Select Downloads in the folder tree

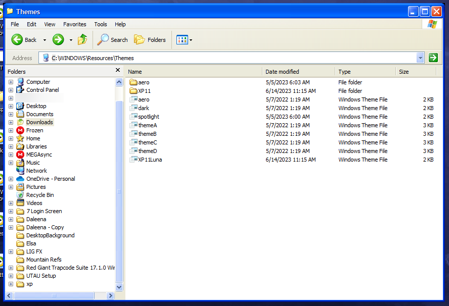(x=39, y=122)
